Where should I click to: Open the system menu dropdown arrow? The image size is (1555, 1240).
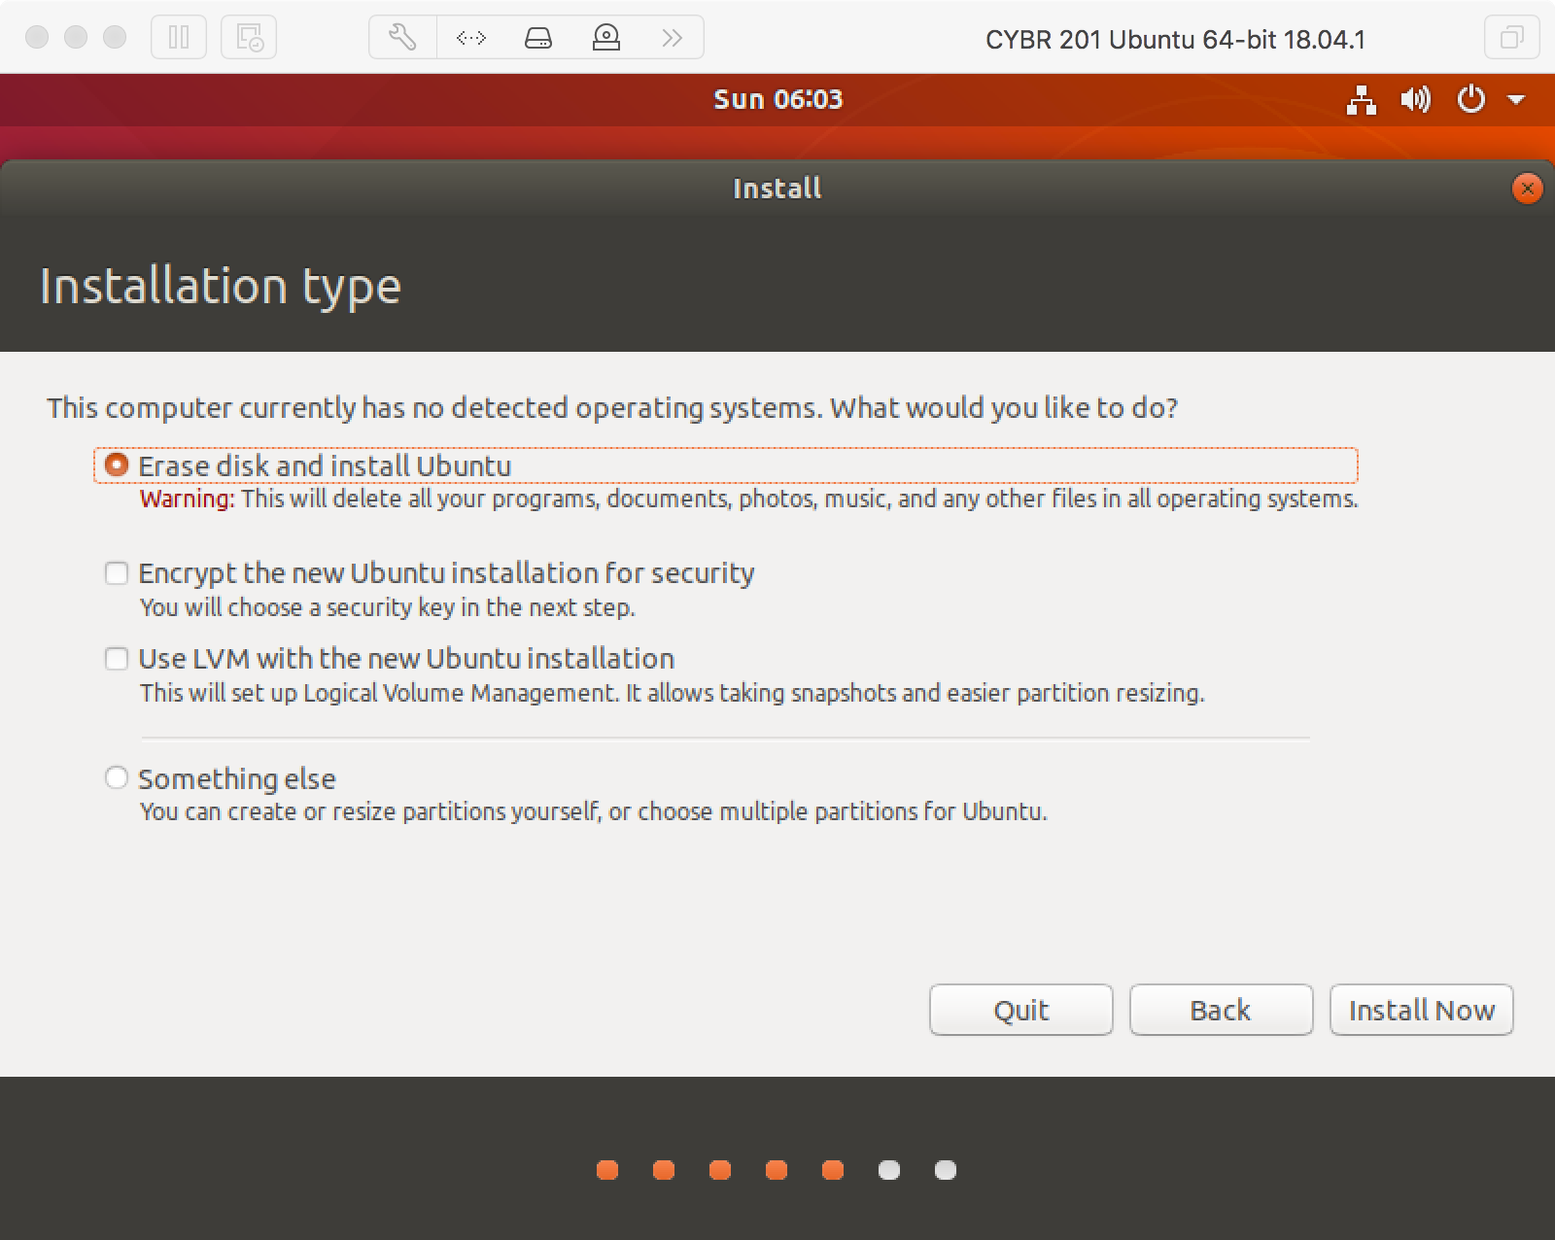(1516, 99)
